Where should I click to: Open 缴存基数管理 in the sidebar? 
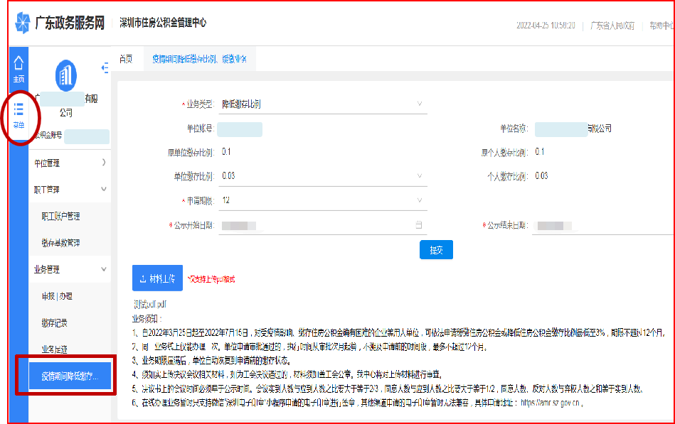point(61,243)
